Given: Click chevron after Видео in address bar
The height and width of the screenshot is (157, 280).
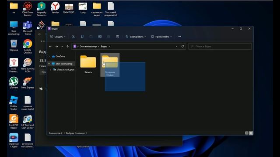Looking at the screenshot, I should [x=109, y=47].
